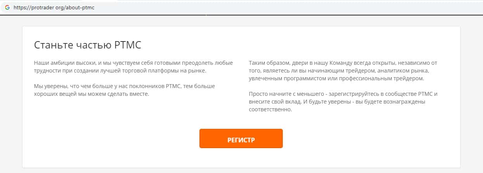483x173 pixels.
Task: Click the paragraph starting "Мы уверены"
Action: pyautogui.click(x=124, y=90)
